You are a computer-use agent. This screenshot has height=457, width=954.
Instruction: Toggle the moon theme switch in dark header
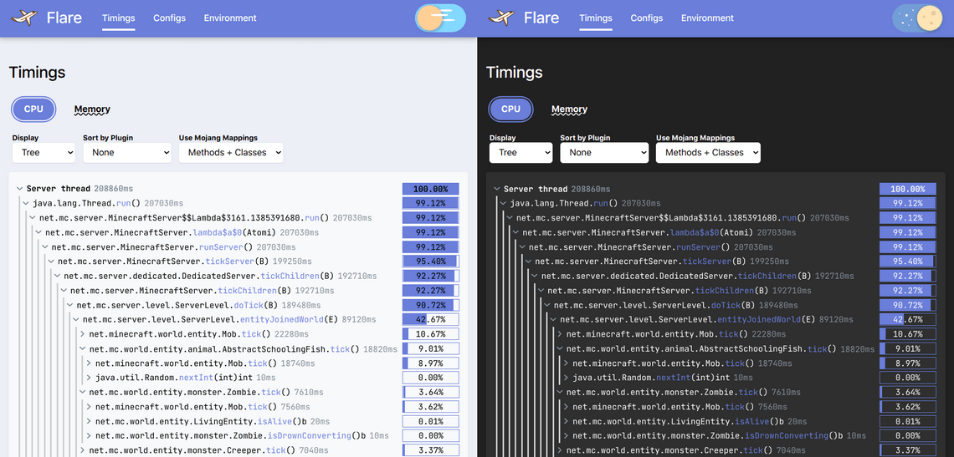917,18
